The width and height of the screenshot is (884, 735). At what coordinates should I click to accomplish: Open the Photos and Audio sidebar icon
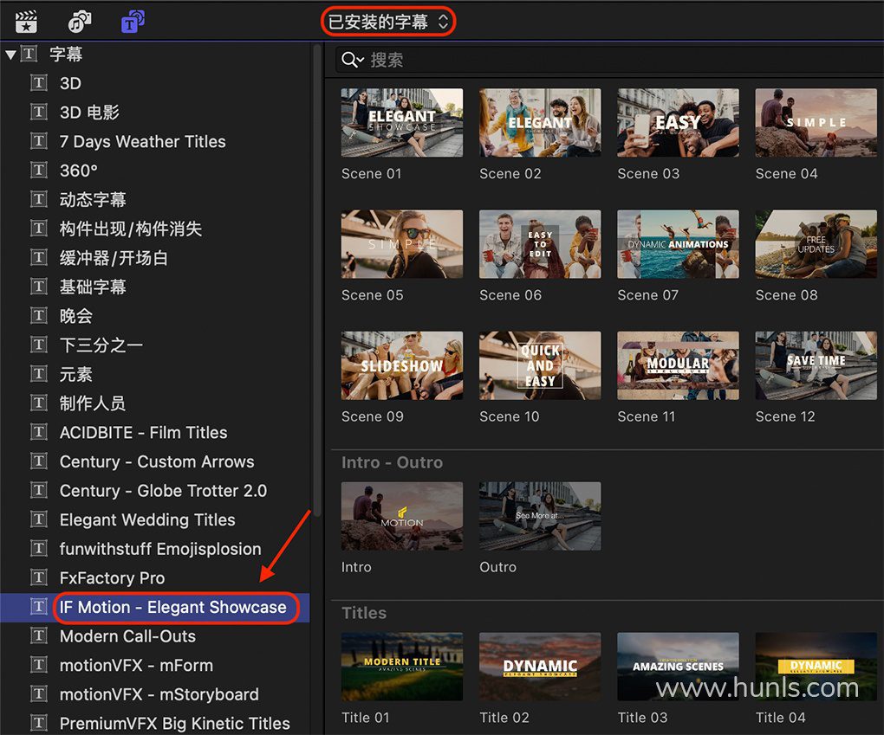[x=80, y=22]
